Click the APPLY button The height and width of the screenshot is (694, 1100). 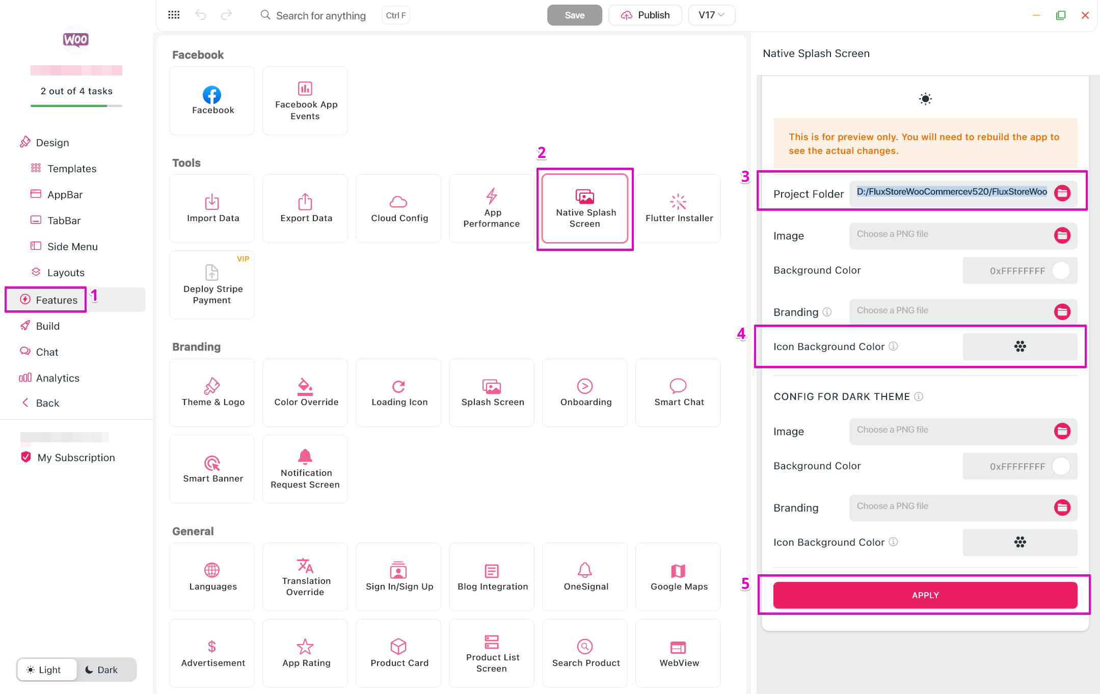coord(925,595)
